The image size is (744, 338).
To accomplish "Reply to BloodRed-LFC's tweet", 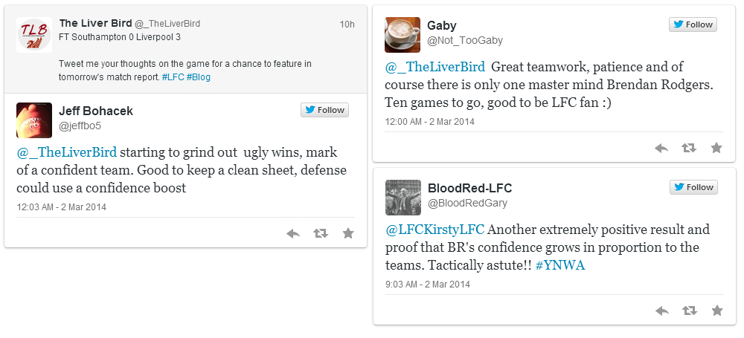I will pyautogui.click(x=661, y=311).
